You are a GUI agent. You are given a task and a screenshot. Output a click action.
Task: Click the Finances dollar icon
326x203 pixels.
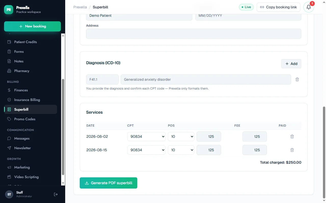coord(9,90)
